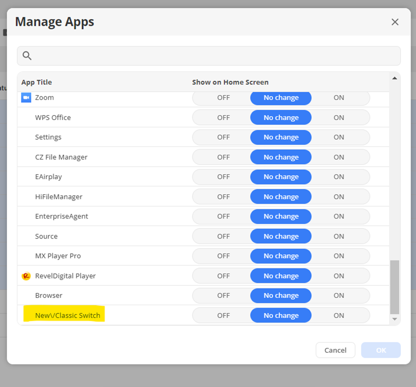Close the Manage Apps dialog
The width and height of the screenshot is (416, 387).
click(395, 22)
